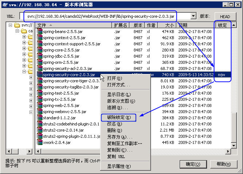The height and width of the screenshot is (174, 243).
Task: Click the struts2-spring-plugin jar icon
Action: click(40, 137)
